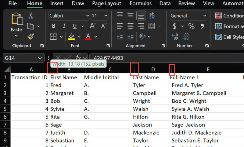Click the Increase Font Size icon

(x=94, y=26)
